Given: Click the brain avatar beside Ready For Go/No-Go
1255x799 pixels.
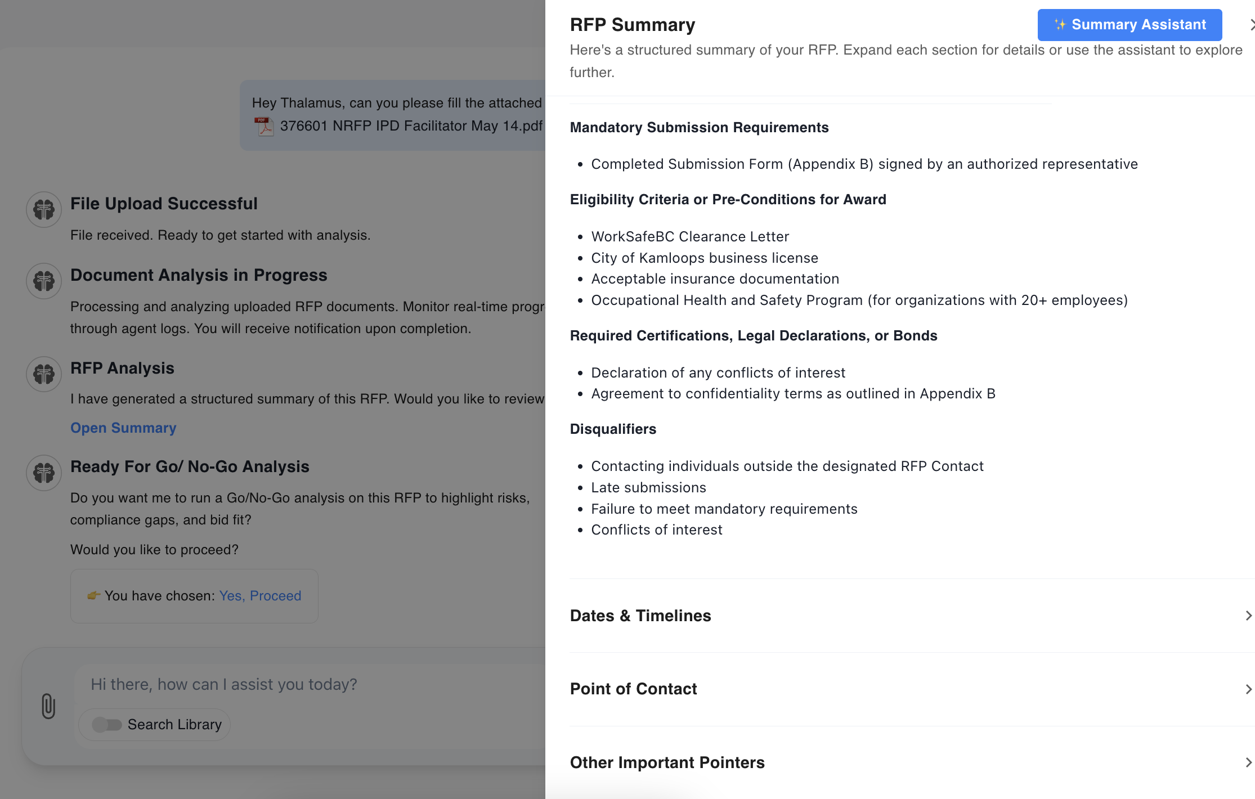Looking at the screenshot, I should (x=44, y=473).
